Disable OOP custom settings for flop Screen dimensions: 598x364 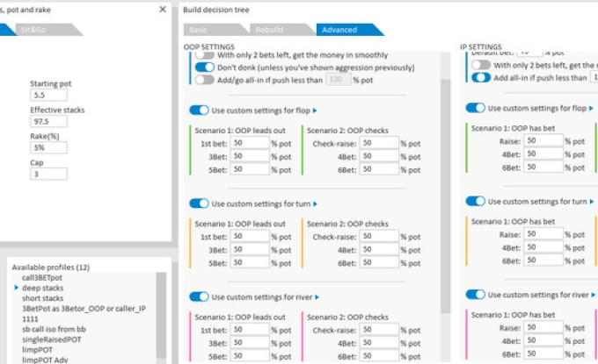[200, 110]
